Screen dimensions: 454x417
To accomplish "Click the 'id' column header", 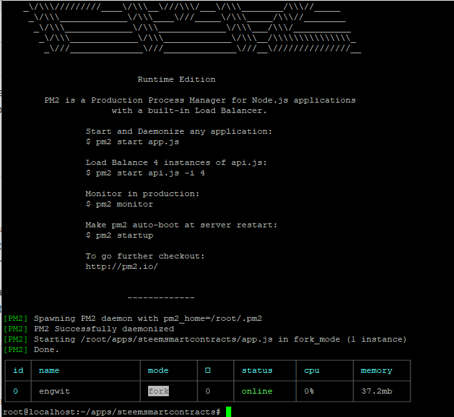I will tap(18, 370).
